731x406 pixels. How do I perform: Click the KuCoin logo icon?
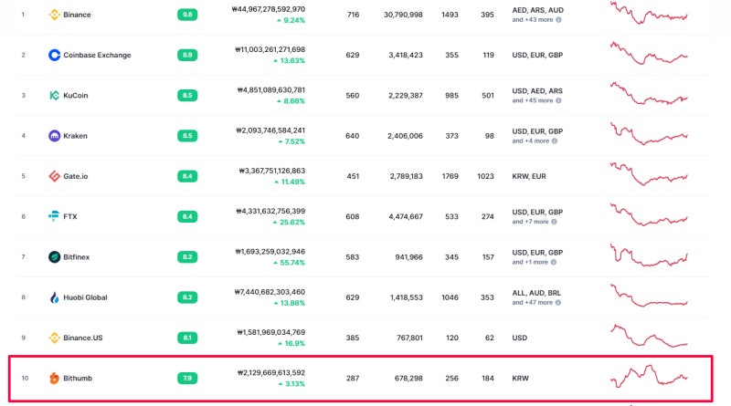(x=55, y=96)
